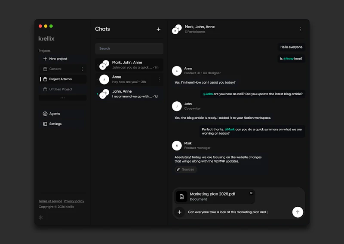Click Anne's avatar in chat list
Screen dimensions: 344x244
click(104, 79)
